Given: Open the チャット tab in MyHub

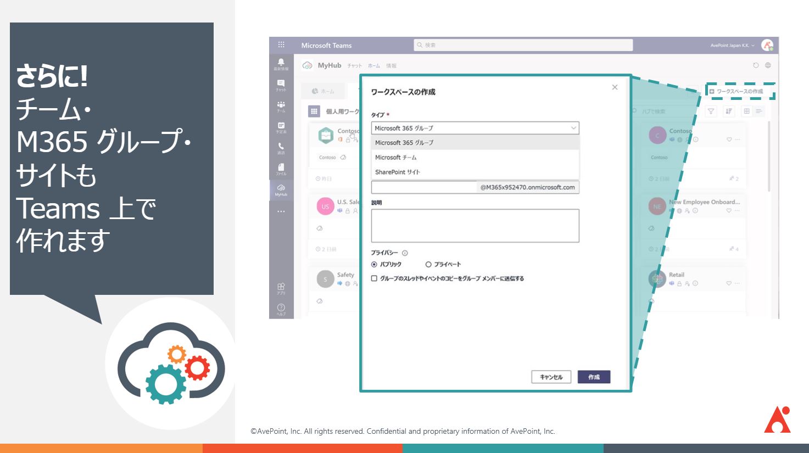Looking at the screenshot, I should (x=354, y=66).
